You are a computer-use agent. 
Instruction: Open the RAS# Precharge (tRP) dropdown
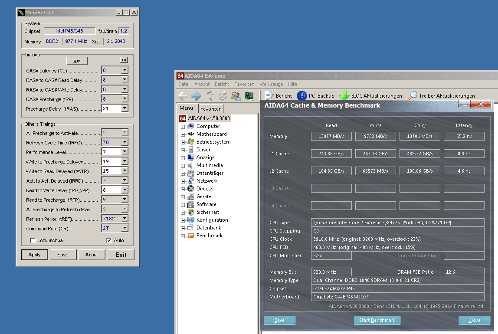(125, 99)
